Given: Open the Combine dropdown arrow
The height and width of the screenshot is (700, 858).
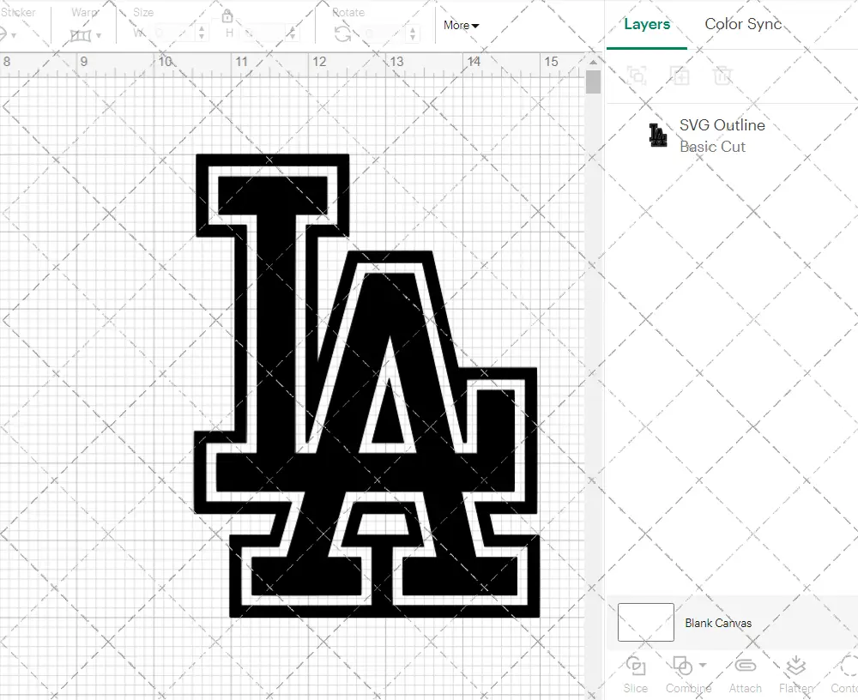Looking at the screenshot, I should point(704,665).
